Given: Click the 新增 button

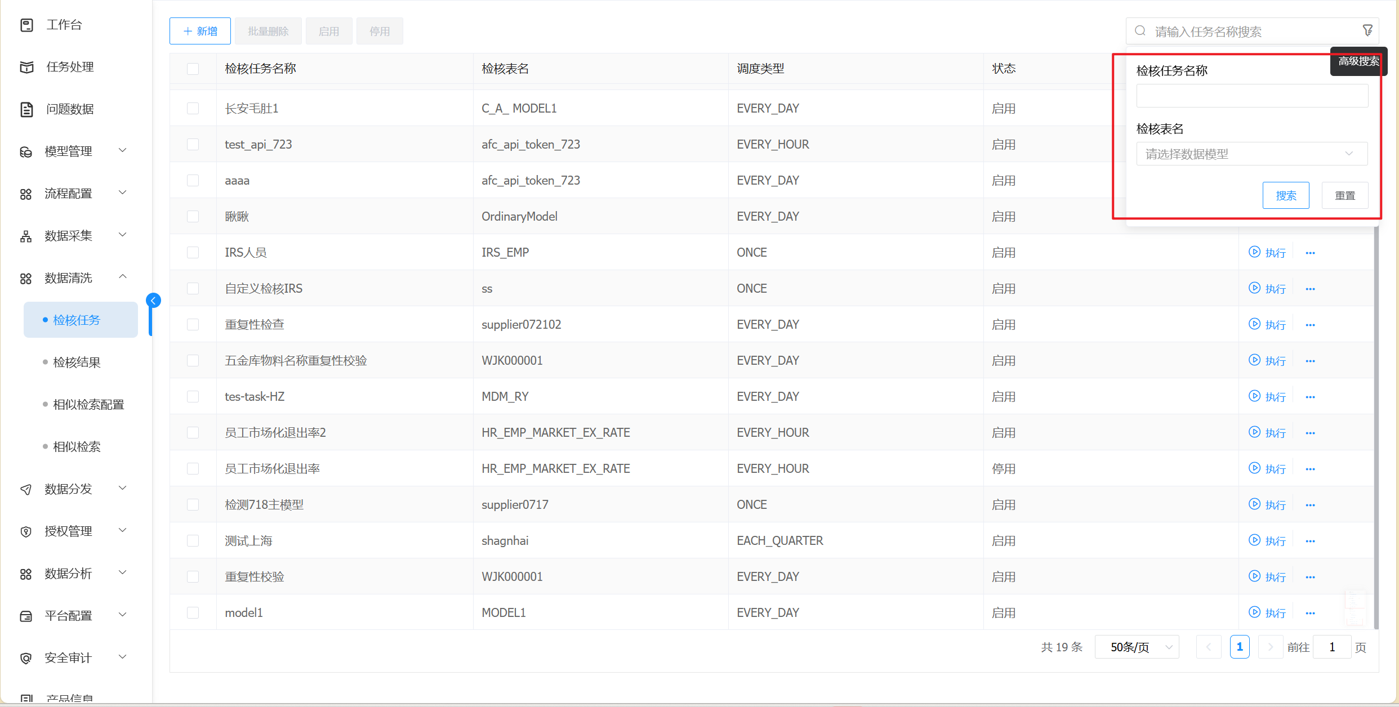Looking at the screenshot, I should (200, 31).
